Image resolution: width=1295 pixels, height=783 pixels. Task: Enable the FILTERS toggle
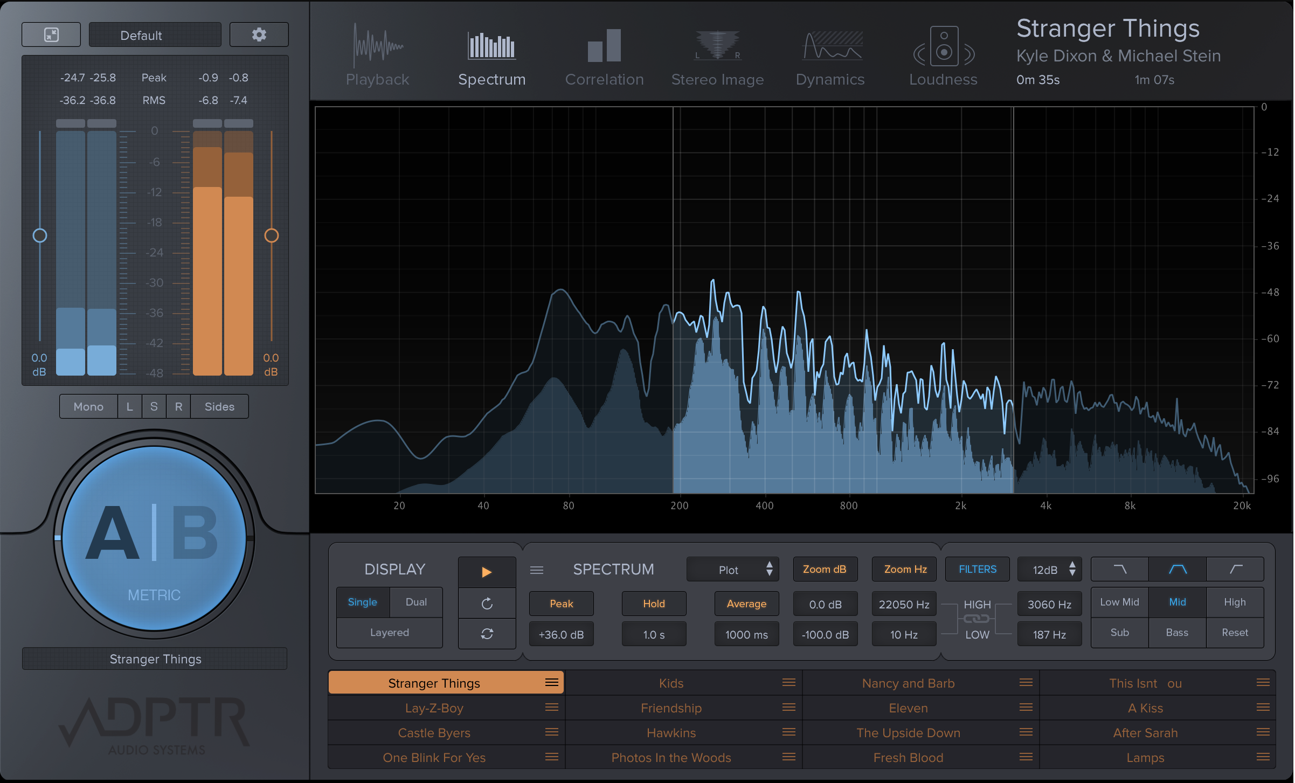[977, 570]
